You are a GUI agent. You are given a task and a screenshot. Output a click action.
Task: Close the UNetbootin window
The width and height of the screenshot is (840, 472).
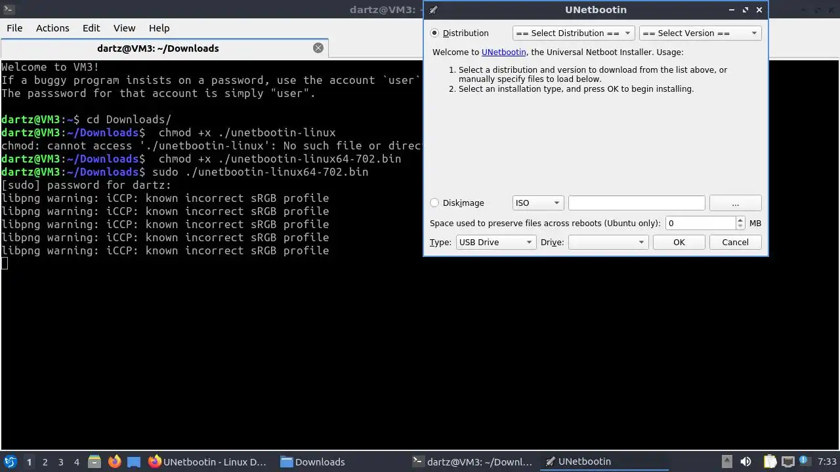click(759, 10)
